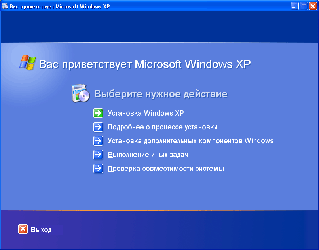This screenshot has width=319, height=250.
Task: Open the system menu via the title bar icon
Action: pyautogui.click(x=5, y=6)
